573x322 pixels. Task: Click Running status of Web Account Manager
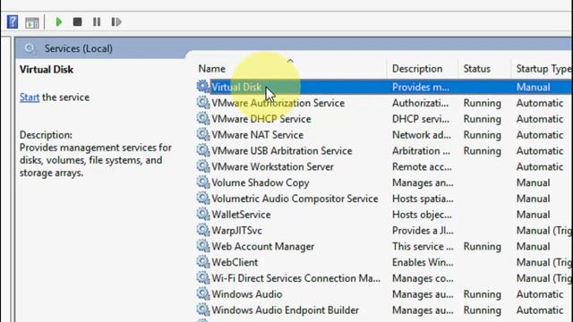pyautogui.click(x=482, y=247)
